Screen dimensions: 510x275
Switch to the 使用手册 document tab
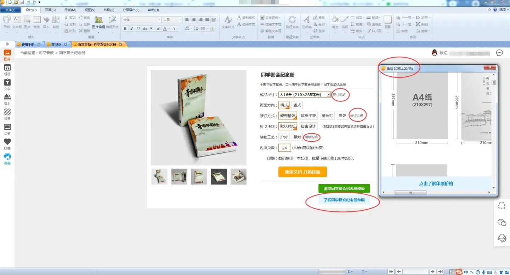[x=28, y=45]
